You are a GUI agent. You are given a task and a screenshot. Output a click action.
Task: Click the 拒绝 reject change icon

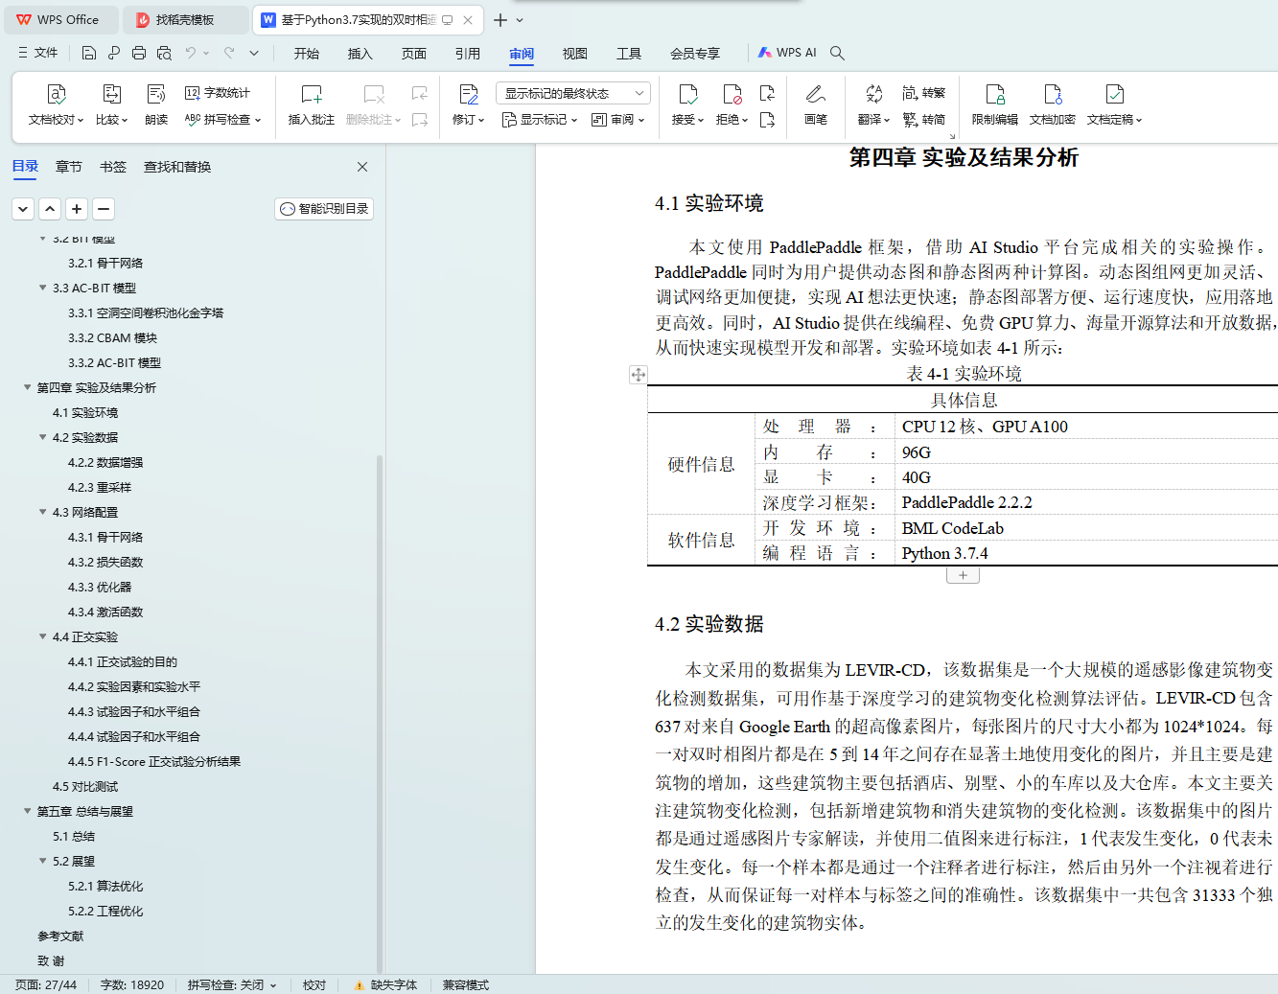click(x=732, y=94)
